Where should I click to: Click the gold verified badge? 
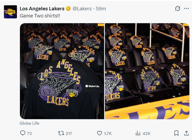(68, 9)
